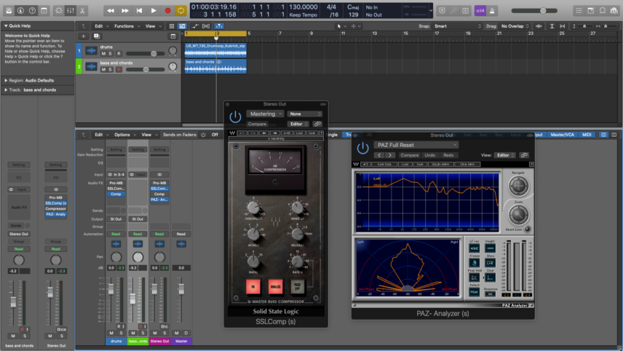Open the Drag No Overlap dropdown
This screenshot has width=623, height=351.
pos(515,26)
